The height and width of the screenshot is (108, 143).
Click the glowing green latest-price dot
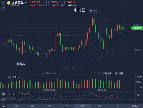coord(123,28)
